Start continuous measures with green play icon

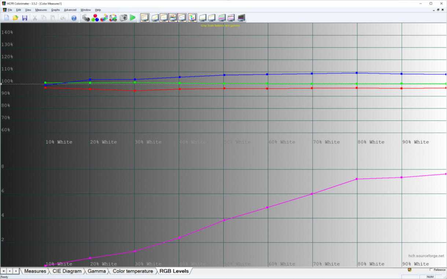tap(133, 18)
